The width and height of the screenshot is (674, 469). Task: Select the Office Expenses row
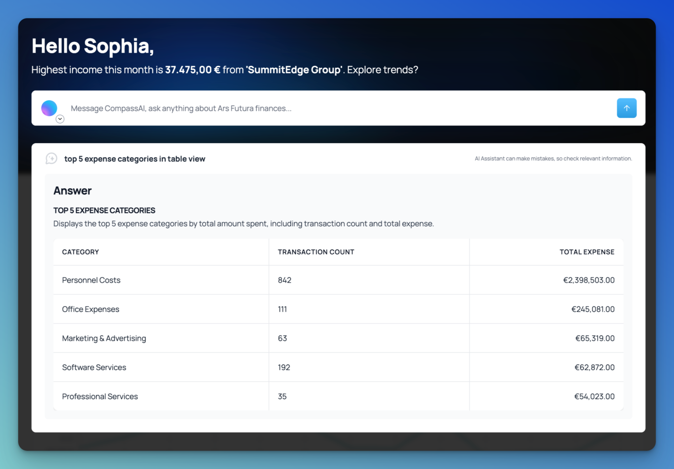coord(338,309)
